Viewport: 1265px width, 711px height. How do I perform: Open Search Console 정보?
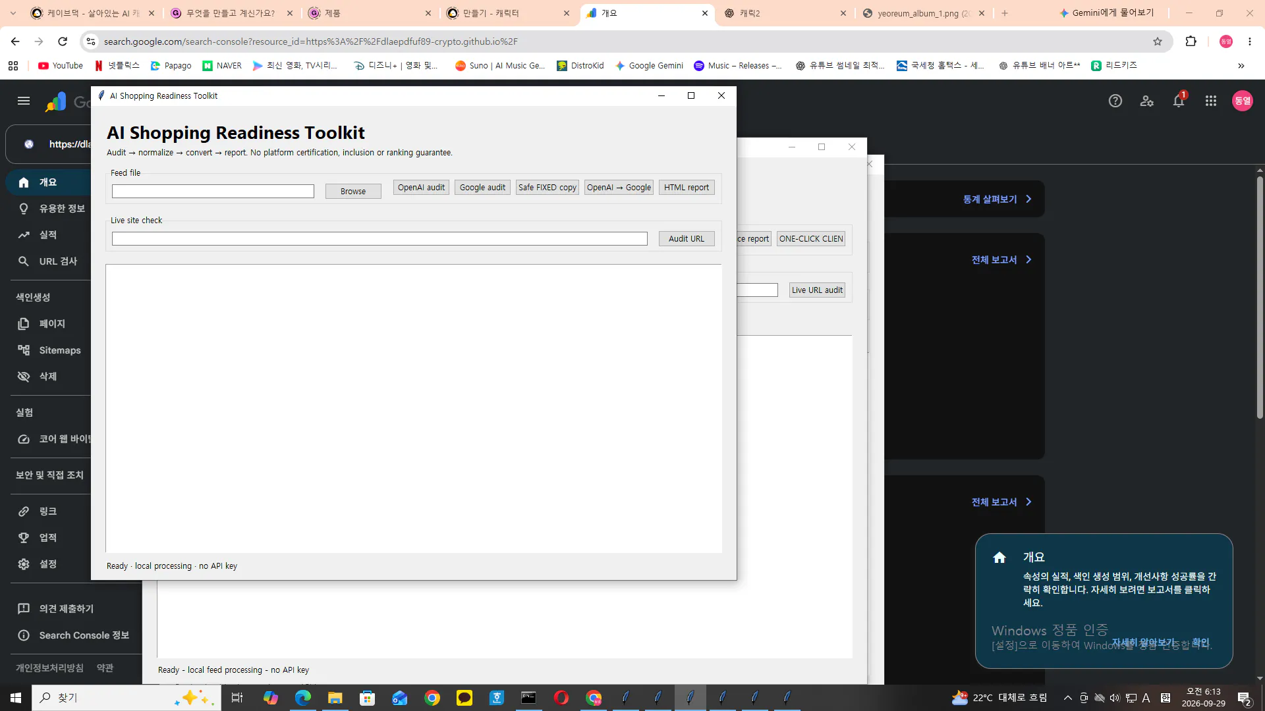(72, 635)
